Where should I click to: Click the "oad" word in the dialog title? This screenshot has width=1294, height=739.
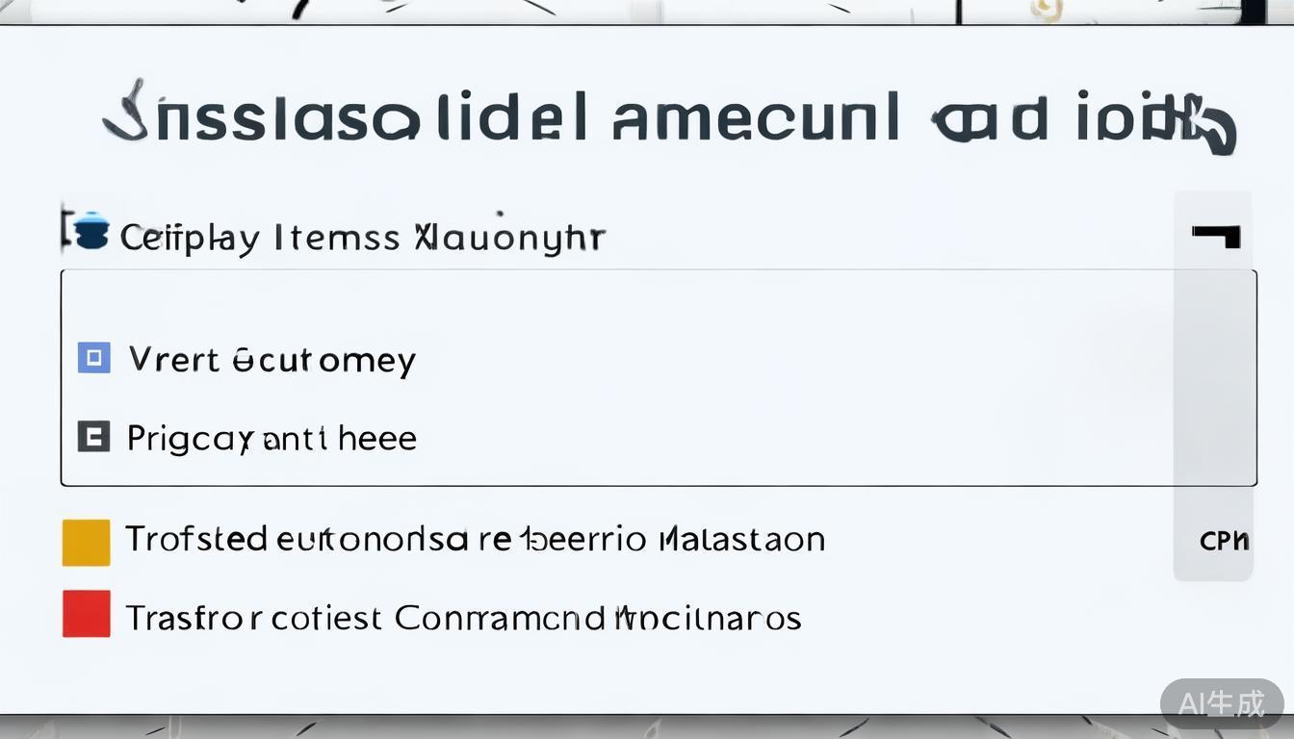point(990,121)
